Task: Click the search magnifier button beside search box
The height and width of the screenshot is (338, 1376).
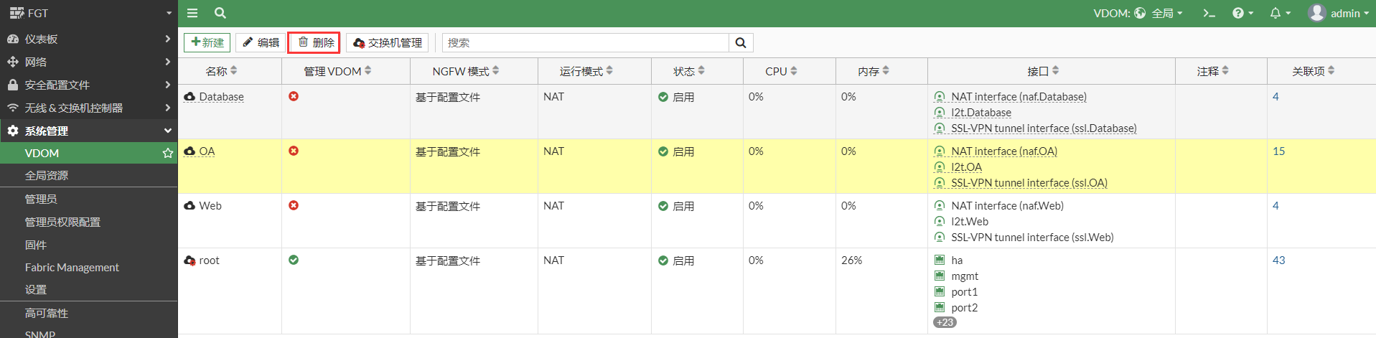Action: pyautogui.click(x=740, y=43)
